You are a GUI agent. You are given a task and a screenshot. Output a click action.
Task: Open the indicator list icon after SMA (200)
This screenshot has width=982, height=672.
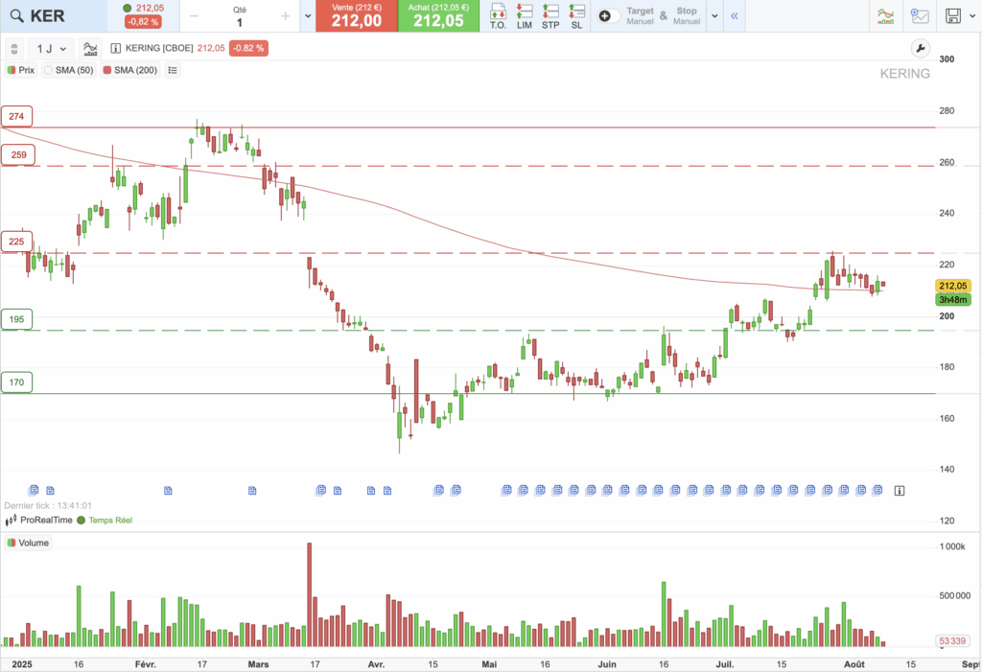click(173, 70)
